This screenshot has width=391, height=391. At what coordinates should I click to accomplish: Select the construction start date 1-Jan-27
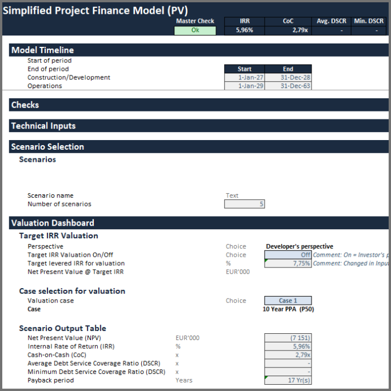coord(244,78)
